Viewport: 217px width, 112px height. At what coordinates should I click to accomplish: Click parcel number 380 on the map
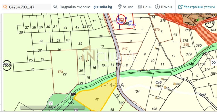[x=199, y=45]
